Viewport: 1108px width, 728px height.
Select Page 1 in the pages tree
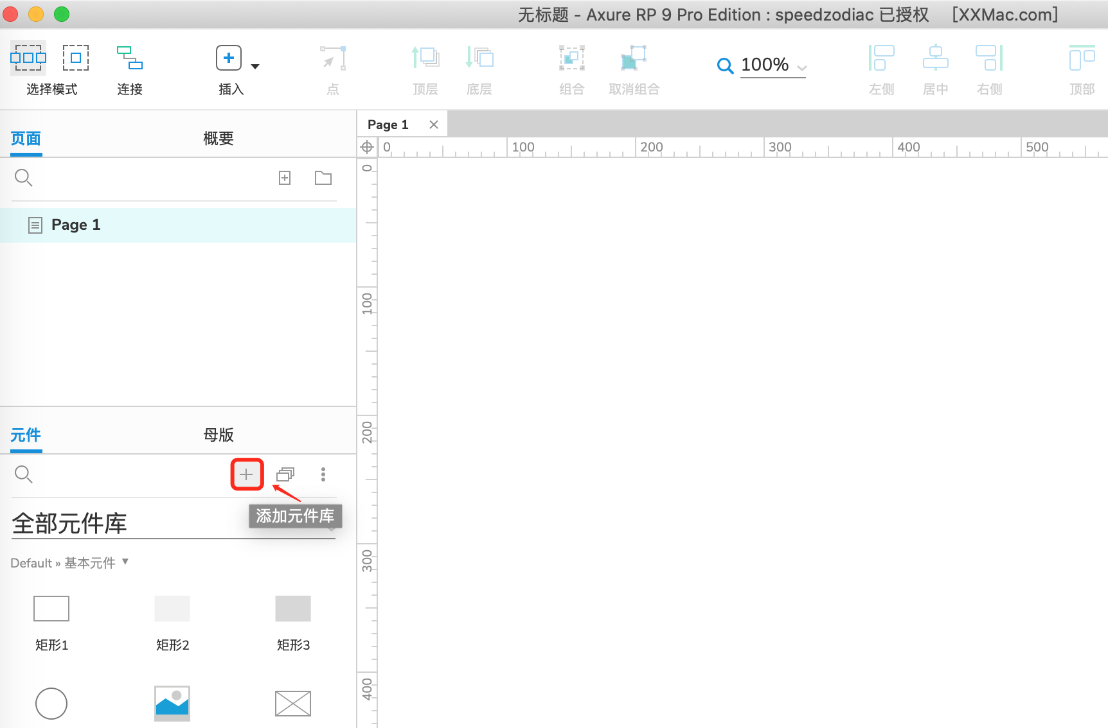tap(178, 225)
